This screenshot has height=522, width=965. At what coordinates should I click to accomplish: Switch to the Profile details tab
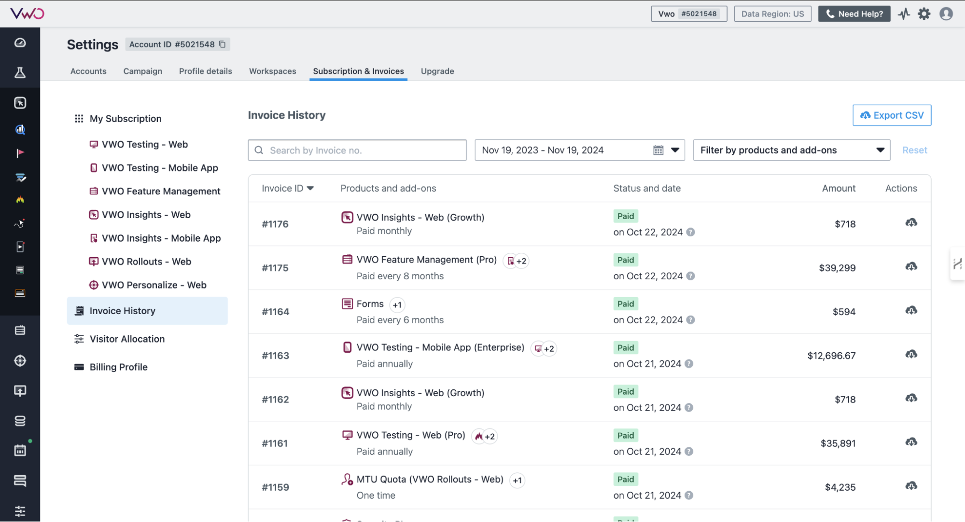point(205,71)
